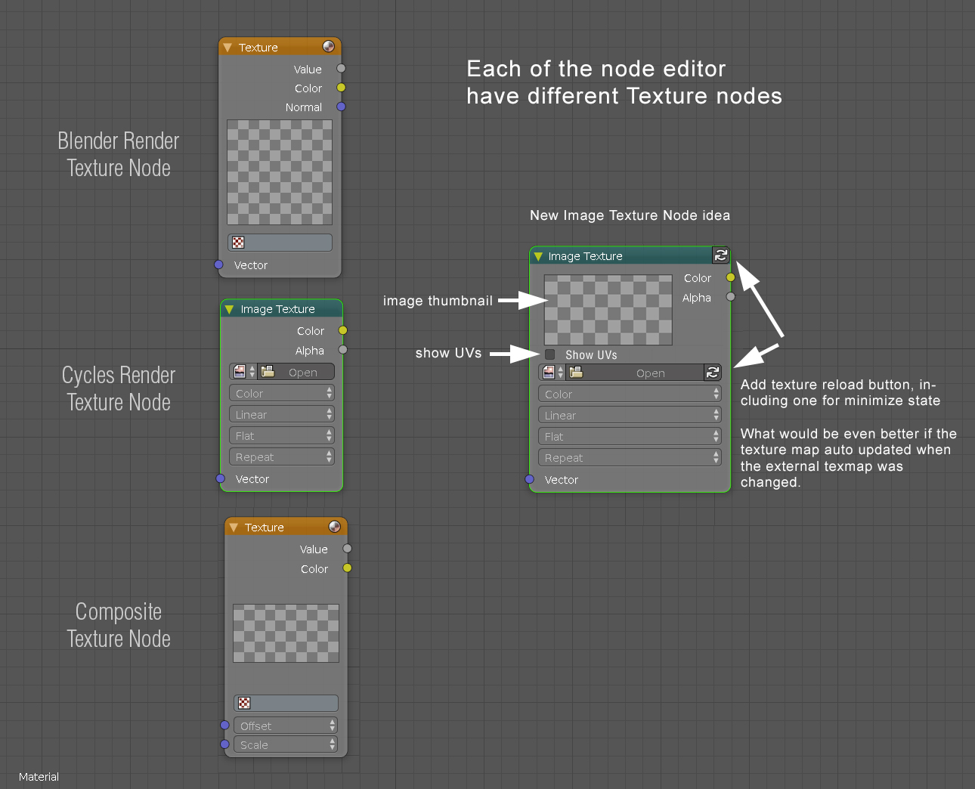The image size is (975, 789).
Task: Click Value output socket on Blender Render Texture node
Action: coord(342,69)
